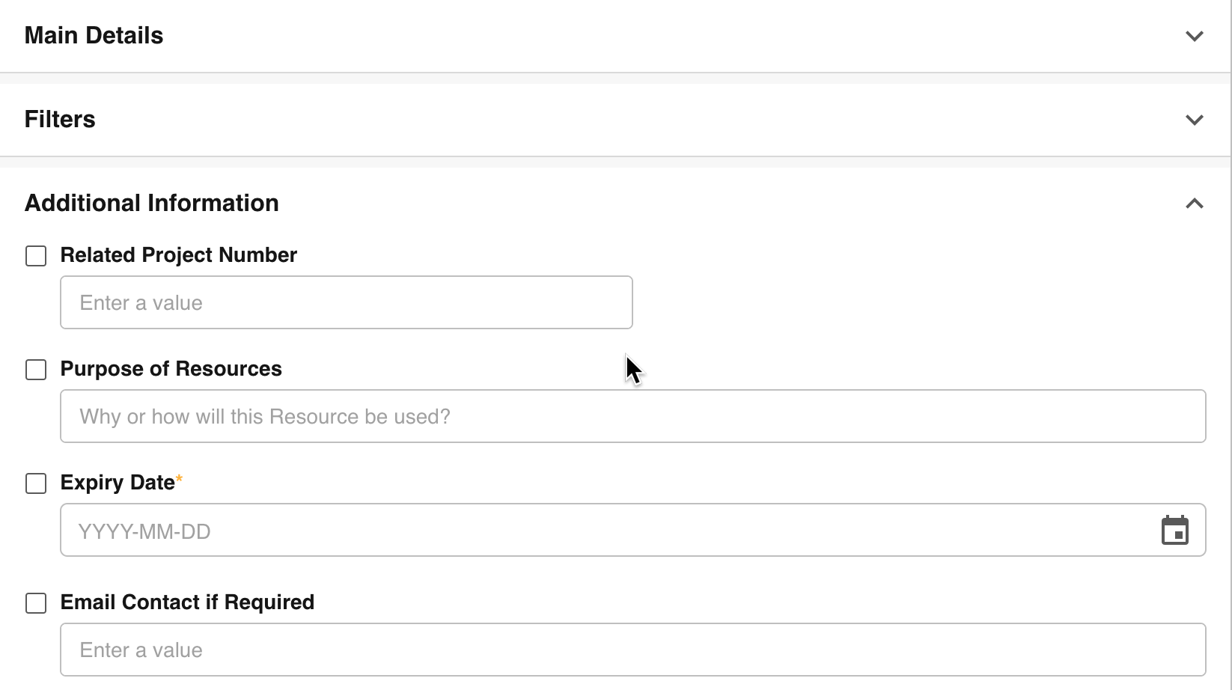Click the Filters section heading

(x=60, y=119)
